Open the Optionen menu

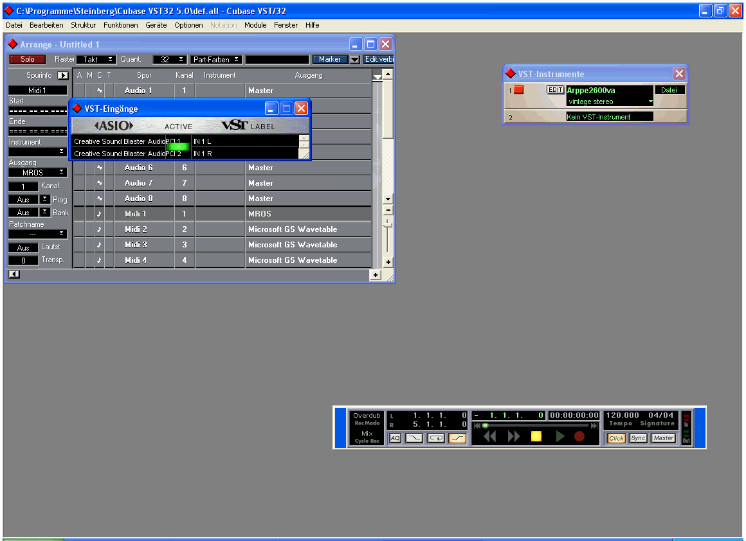188,25
